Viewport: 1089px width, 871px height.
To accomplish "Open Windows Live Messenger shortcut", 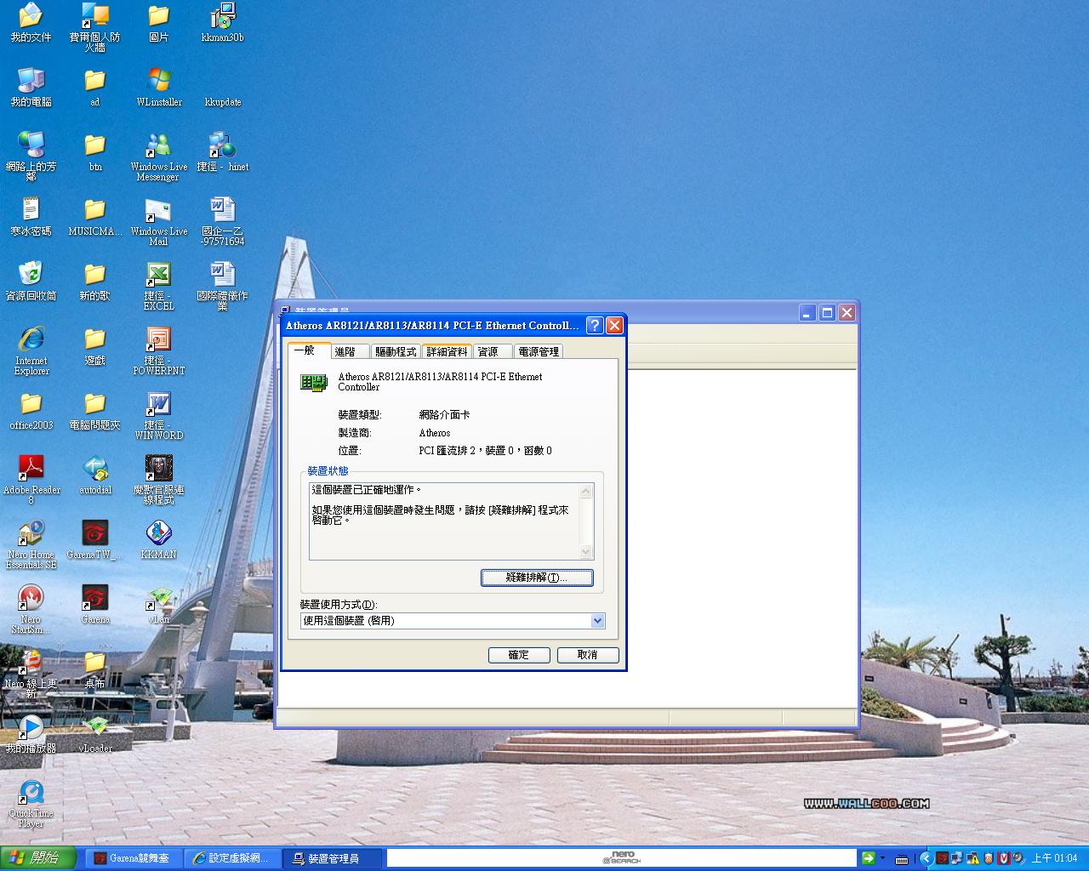I will (158, 146).
